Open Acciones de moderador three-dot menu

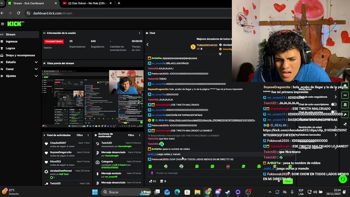pos(139,135)
